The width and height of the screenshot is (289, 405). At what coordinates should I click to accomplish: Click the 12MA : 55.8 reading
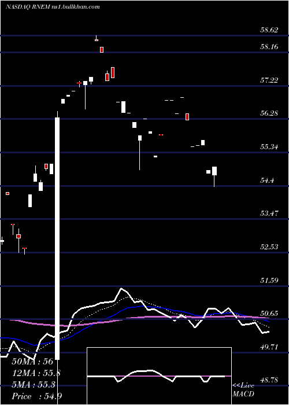tap(36, 373)
